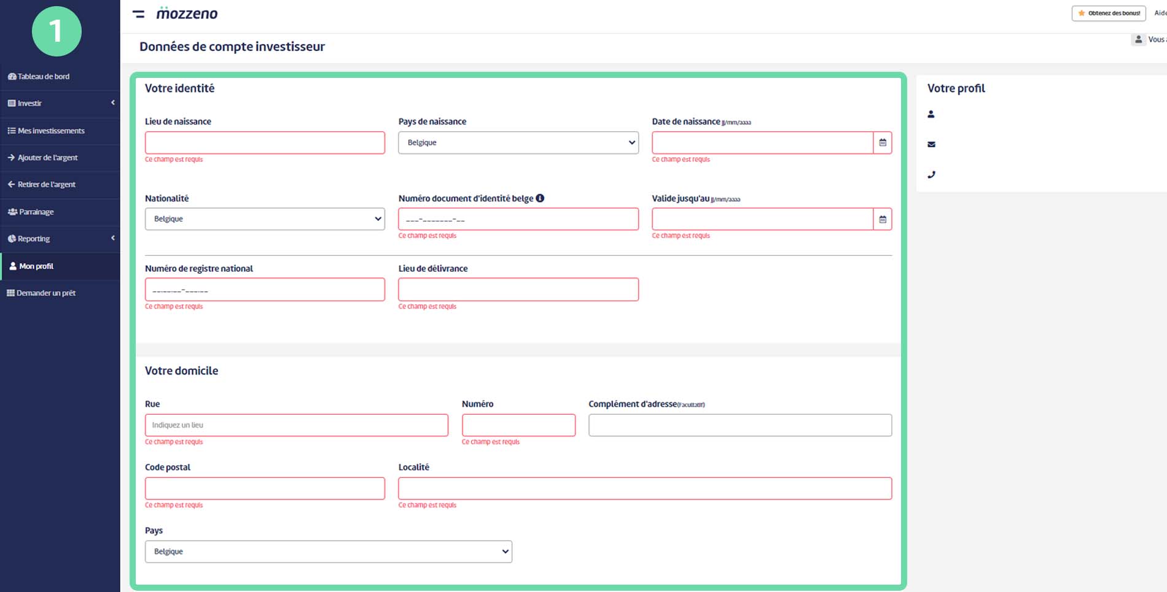Focus the Lieu de naissance field
The image size is (1167, 592).
click(x=265, y=142)
